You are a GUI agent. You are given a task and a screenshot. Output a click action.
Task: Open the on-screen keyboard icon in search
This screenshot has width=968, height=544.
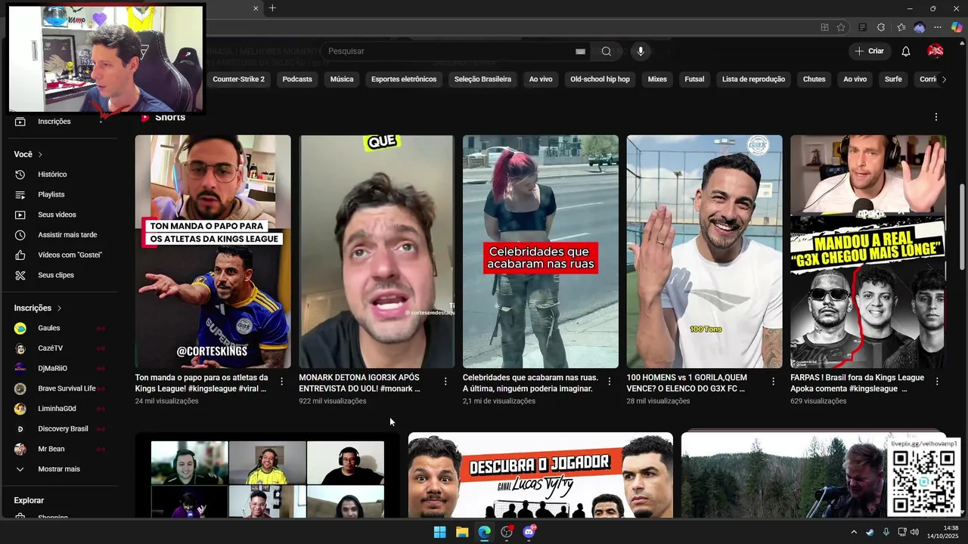point(580,51)
